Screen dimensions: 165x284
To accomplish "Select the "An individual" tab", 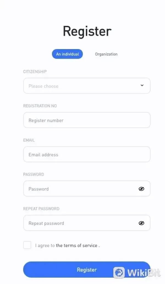I will coord(67,54).
